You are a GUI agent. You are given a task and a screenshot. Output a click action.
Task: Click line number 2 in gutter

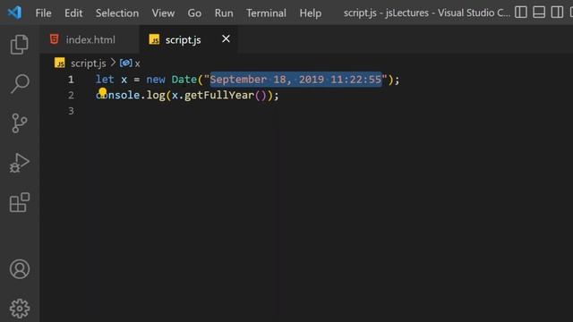(x=71, y=95)
